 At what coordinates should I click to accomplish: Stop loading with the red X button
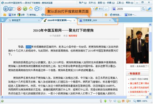(x=19, y=9)
